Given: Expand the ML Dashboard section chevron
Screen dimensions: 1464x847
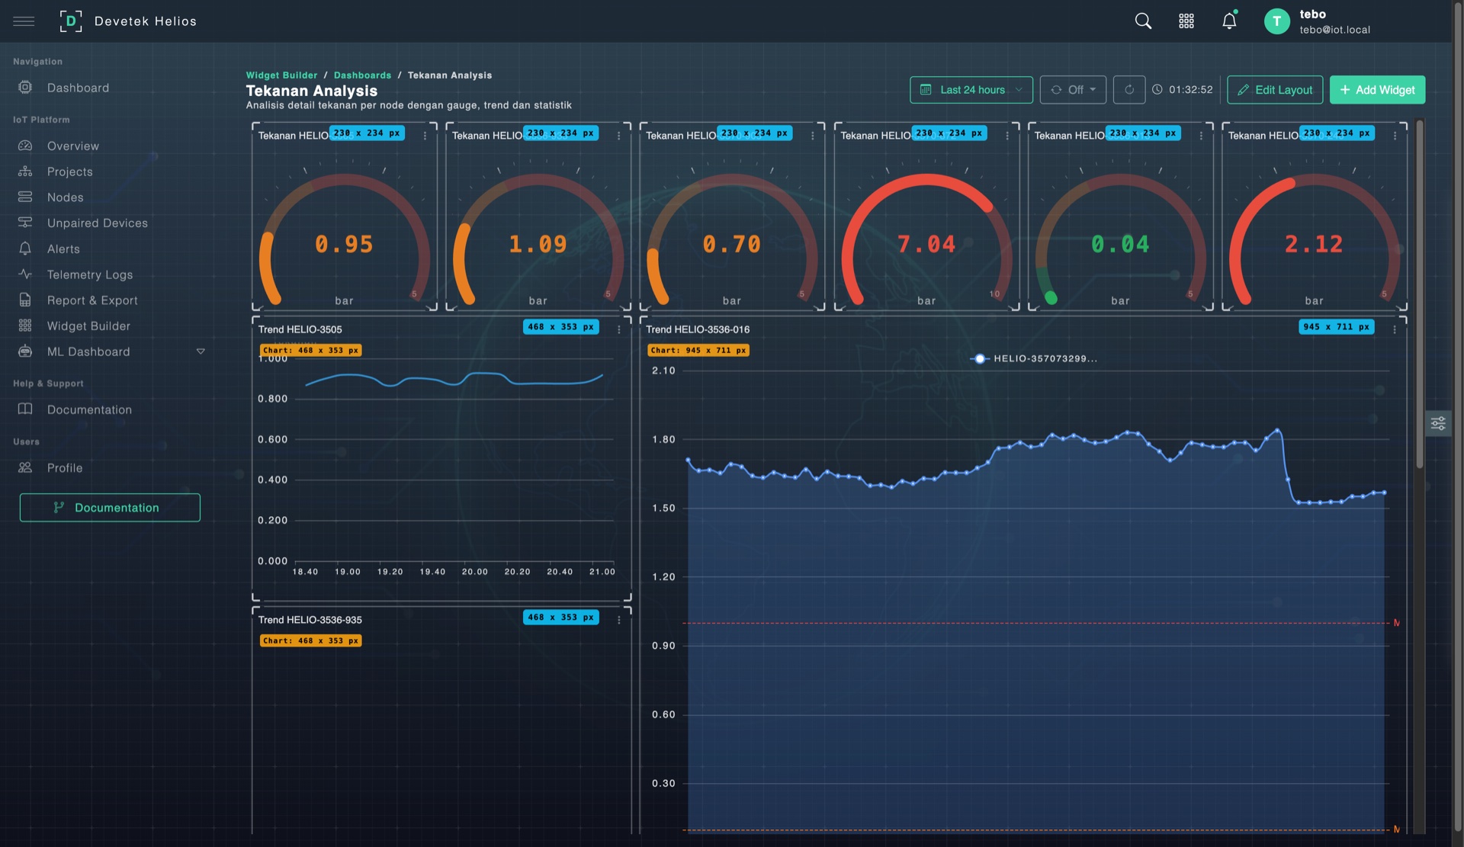Looking at the screenshot, I should pos(201,351).
